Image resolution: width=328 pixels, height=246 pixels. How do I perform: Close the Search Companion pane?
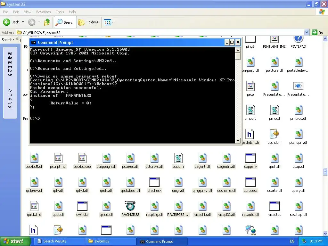(x=17, y=39)
